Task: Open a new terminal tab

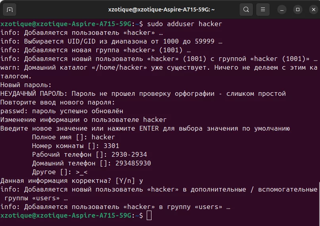Action: [x=10, y=9]
